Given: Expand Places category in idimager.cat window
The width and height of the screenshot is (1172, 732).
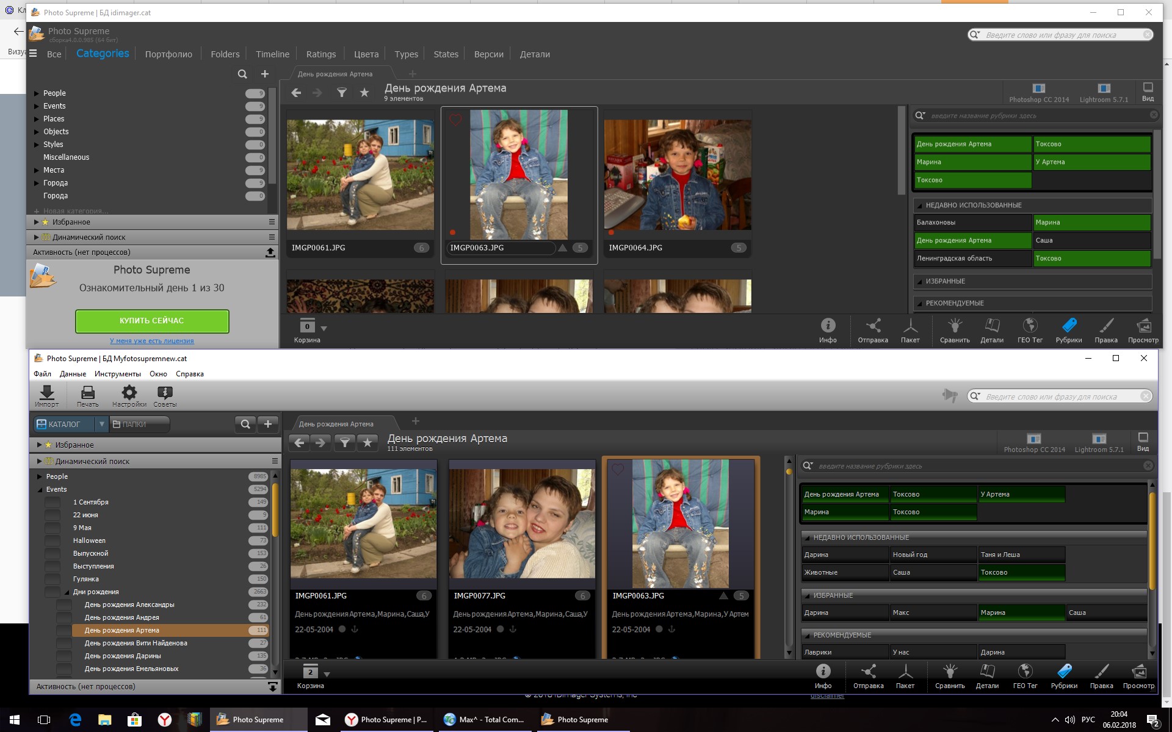Looking at the screenshot, I should click(36, 119).
